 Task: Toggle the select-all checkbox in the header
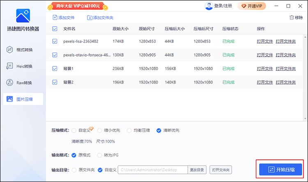55,29
